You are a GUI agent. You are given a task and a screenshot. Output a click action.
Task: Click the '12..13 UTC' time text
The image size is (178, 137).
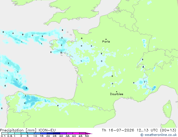pyautogui.click(x=147, y=130)
